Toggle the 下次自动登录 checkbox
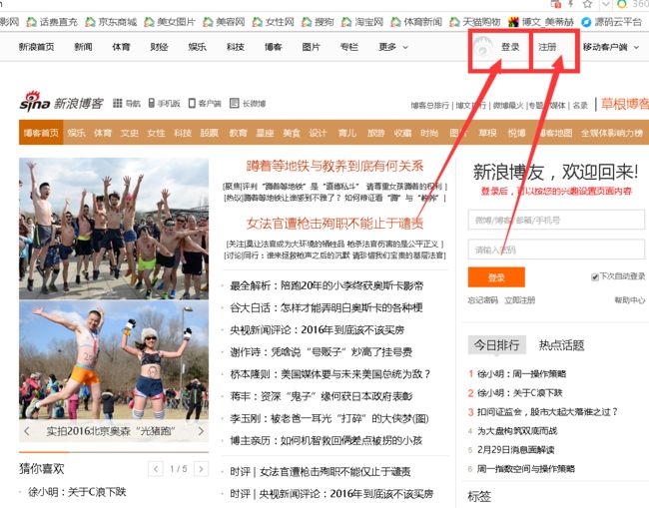Viewport: 649px width, 508px height. [x=595, y=276]
